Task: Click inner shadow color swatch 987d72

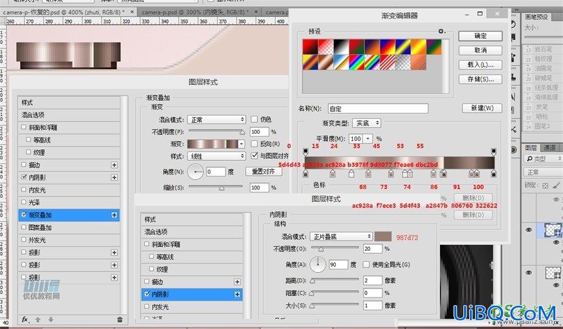Action: pyautogui.click(x=383, y=237)
